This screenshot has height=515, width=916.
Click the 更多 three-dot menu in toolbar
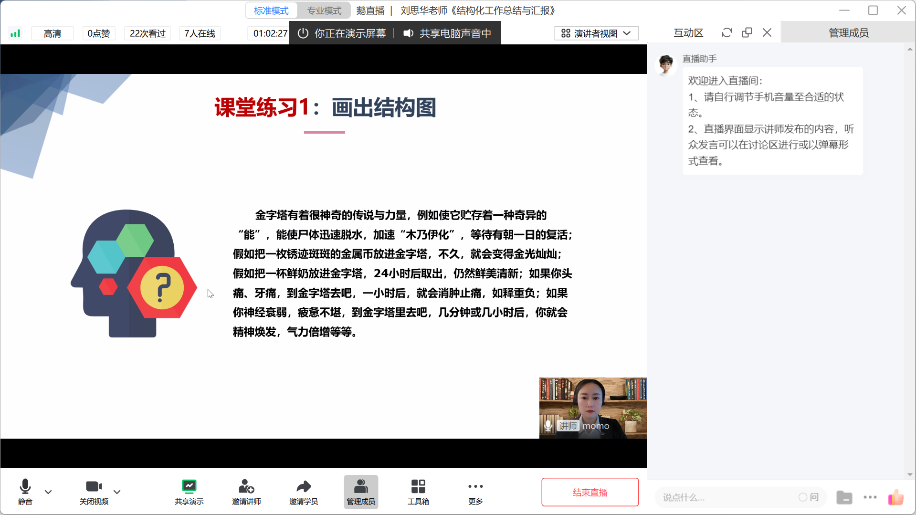click(x=475, y=492)
